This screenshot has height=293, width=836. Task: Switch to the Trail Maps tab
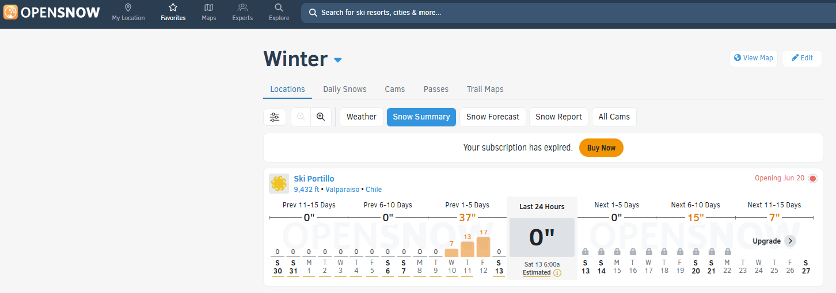tap(485, 89)
